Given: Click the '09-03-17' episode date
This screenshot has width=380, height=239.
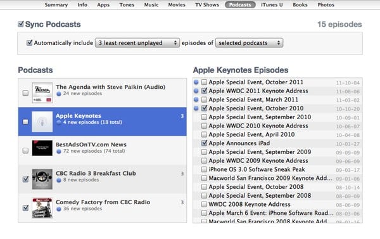Looking at the screenshot, I should pyautogui.click(x=348, y=171).
